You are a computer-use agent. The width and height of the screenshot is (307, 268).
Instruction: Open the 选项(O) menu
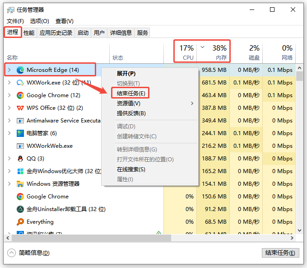40,21
